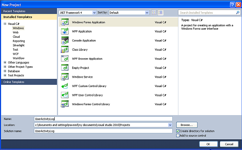Click the Database tree label
Image resolution: width=242 pixels, height=150 pixels.
pyautogui.click(x=14, y=71)
